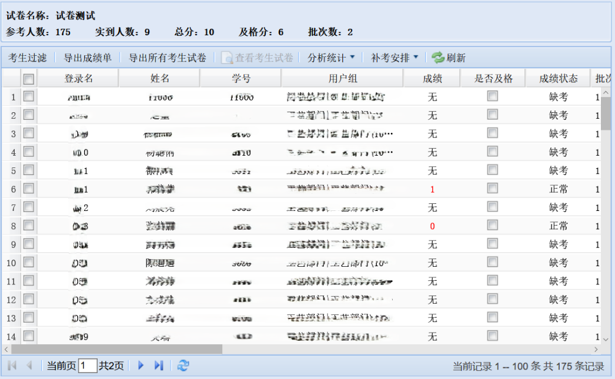Expand the 分析统计 dropdown menu
The image size is (615, 379).
click(x=332, y=58)
